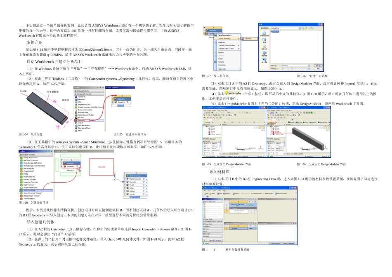Screen dimensions: 392x277
Task: Click the FLUENT icon in the toolbox
Action: [76, 117]
